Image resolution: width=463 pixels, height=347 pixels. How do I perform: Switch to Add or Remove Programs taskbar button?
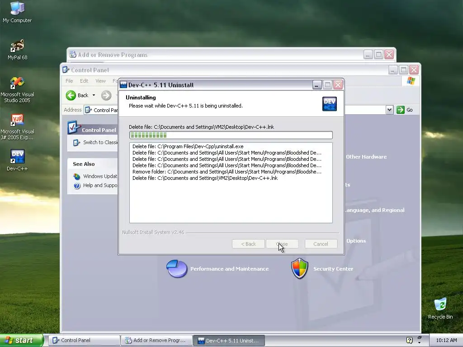point(156,340)
